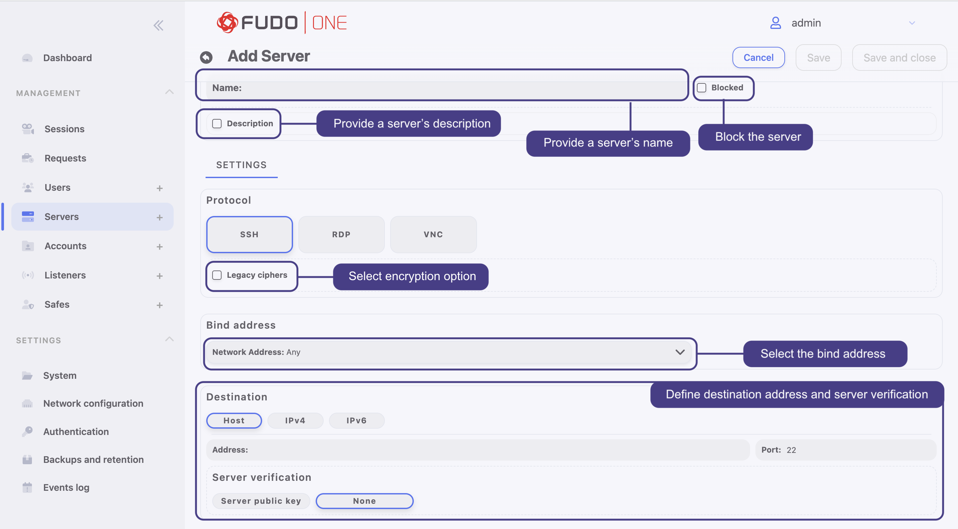Click the back arrow navigation icon
The width and height of the screenshot is (958, 529).
[207, 57]
